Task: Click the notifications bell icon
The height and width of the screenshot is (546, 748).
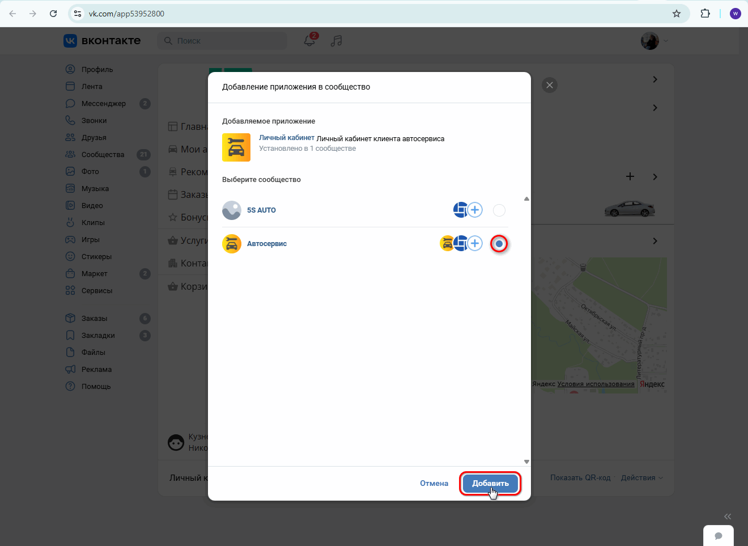Action: 309,41
